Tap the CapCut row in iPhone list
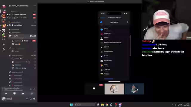This screenshot has height=107, width=191. pos(114,47)
